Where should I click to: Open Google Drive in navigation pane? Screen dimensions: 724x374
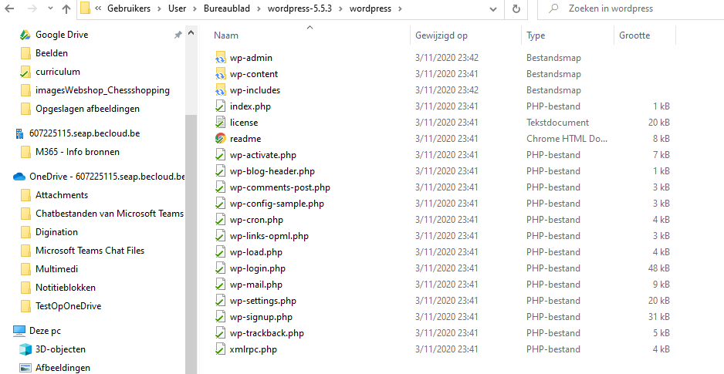62,35
